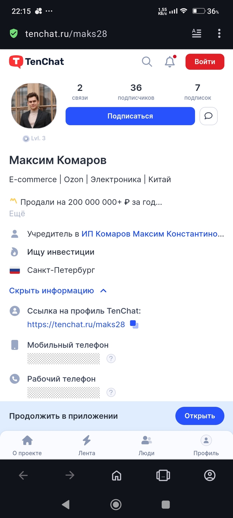Screen dimensions: 233x518
Task: Show work phone help question mark
Action: [111, 392]
